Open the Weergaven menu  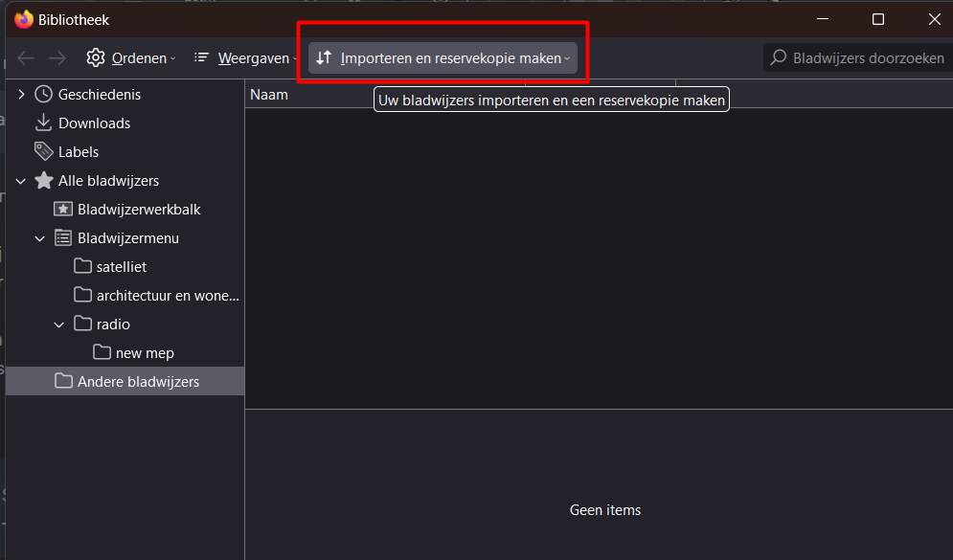pyautogui.click(x=245, y=58)
